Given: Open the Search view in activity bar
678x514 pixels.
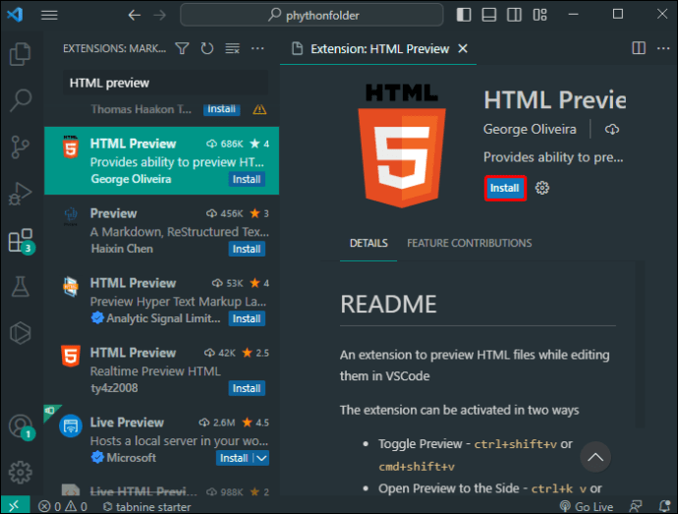Looking at the screenshot, I should (20, 100).
